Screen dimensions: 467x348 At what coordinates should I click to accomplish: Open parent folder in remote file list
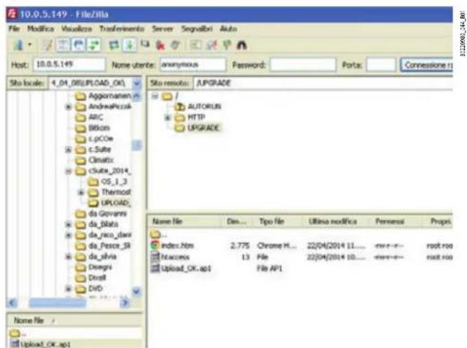159,234
